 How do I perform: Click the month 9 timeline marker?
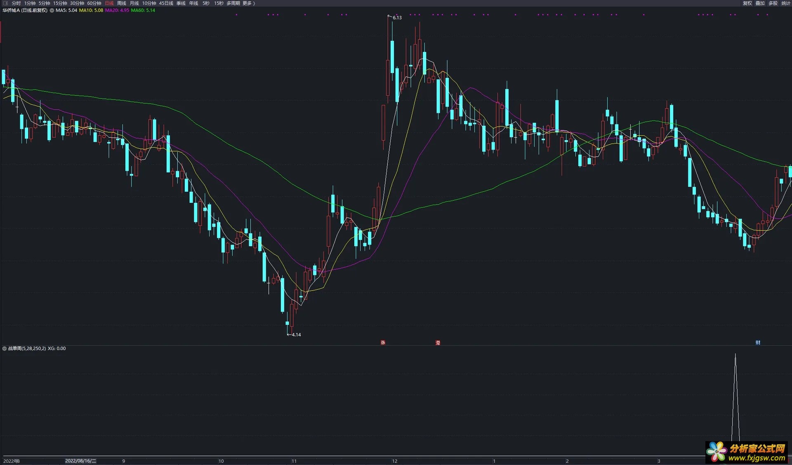[x=124, y=461]
